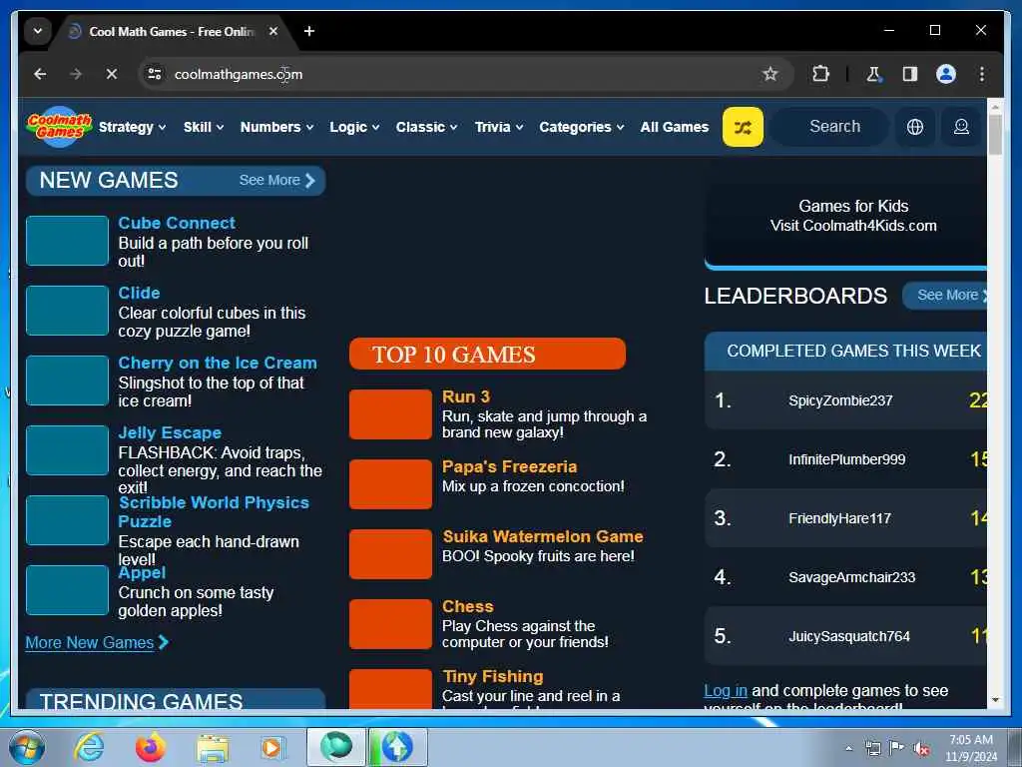Open All Games page
This screenshot has height=767, width=1022.
tap(674, 127)
